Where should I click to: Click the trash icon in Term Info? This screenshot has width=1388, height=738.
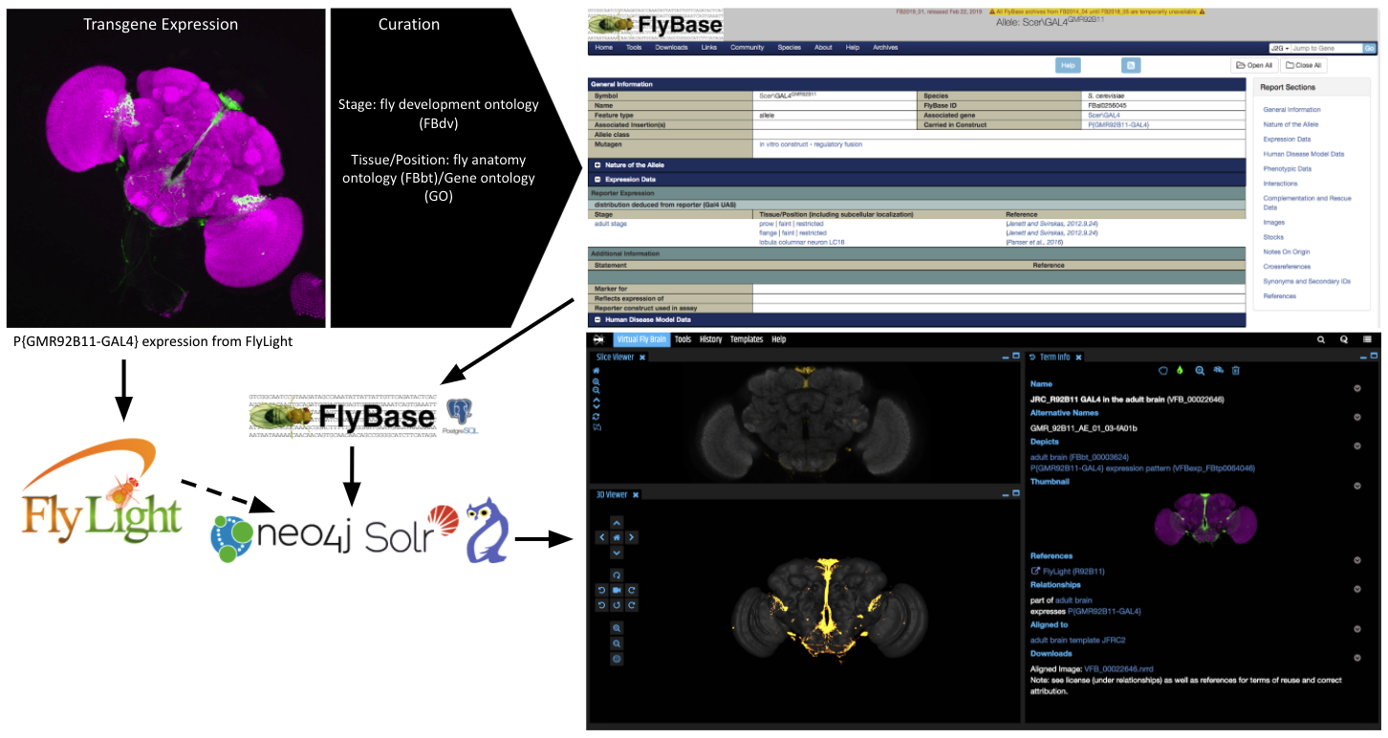click(x=1235, y=370)
